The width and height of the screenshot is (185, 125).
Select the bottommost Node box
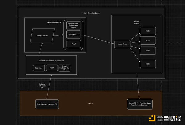coord(148,64)
